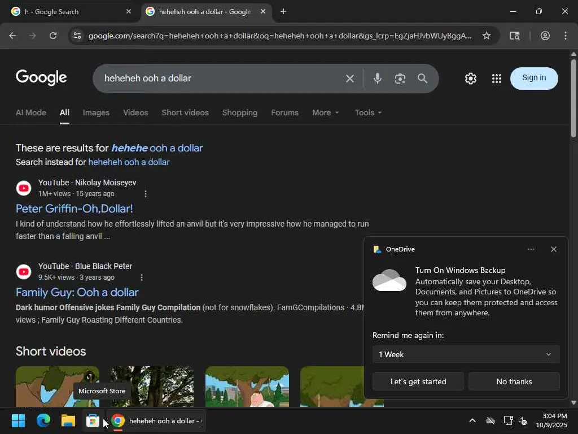578x434 pixels.
Task: Close the 'h - Google Search' tab
Action: 128,11
